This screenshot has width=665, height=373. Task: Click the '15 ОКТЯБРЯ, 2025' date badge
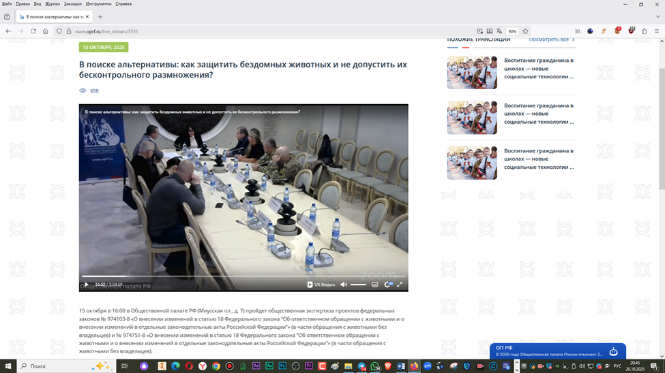104,48
